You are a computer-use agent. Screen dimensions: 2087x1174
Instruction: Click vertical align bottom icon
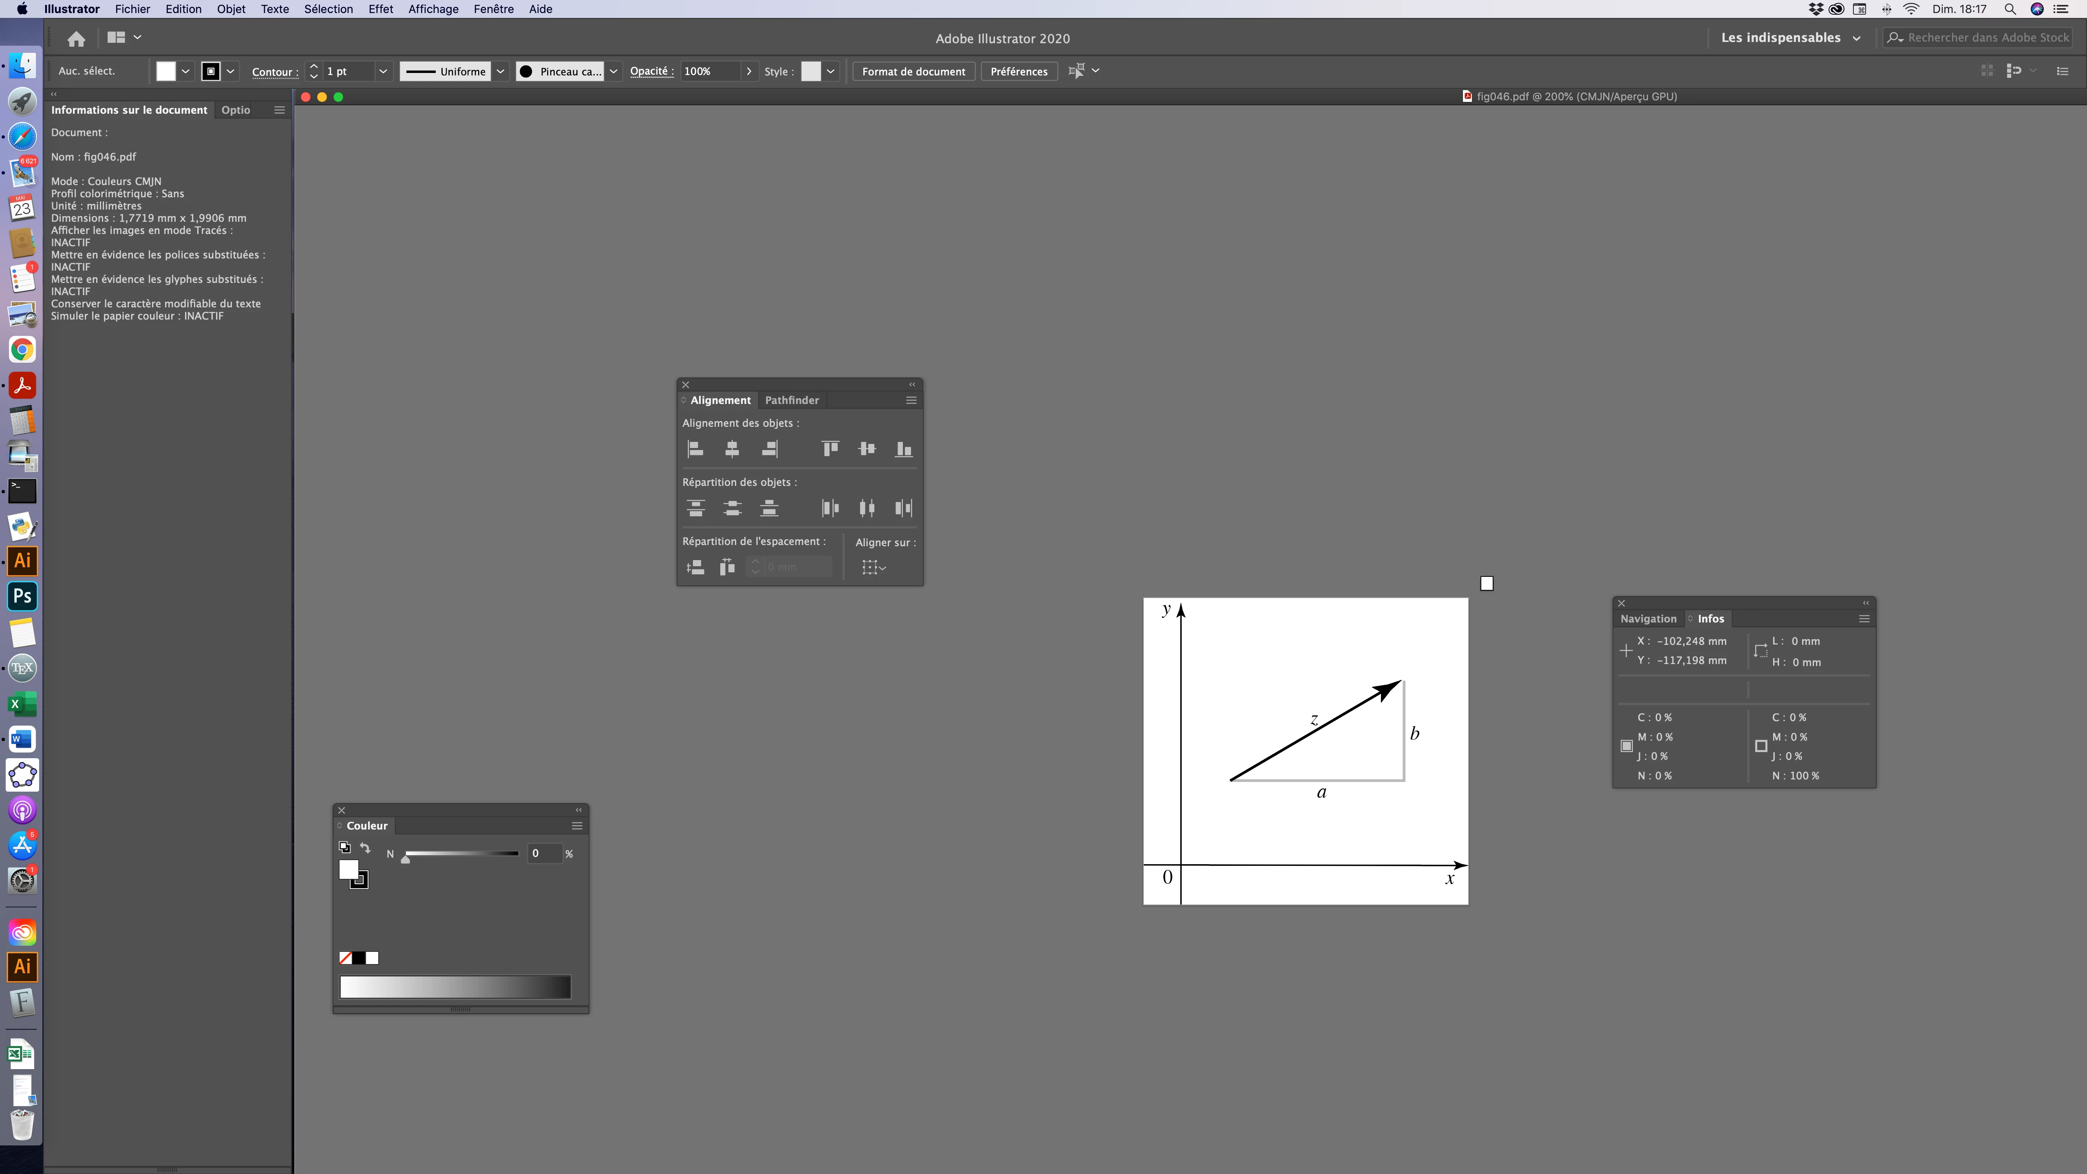tap(903, 449)
